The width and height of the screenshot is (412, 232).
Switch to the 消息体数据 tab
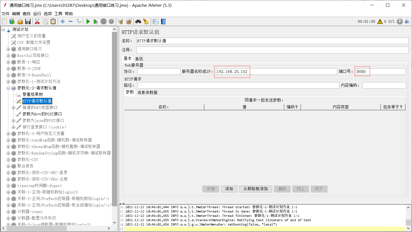pyautogui.click(x=147, y=92)
